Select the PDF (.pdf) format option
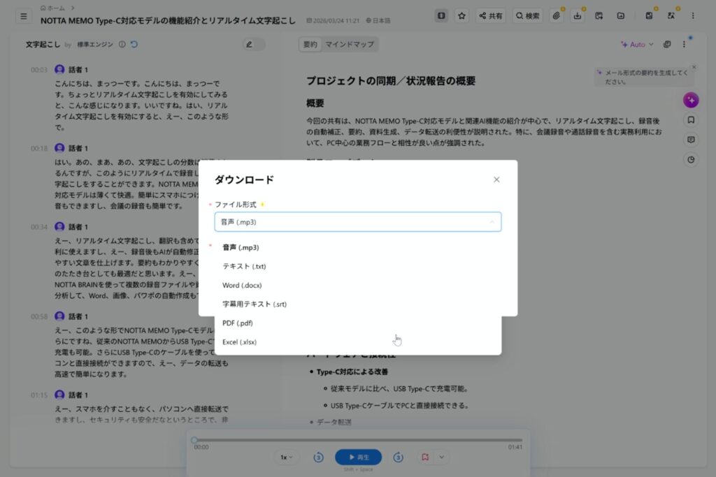716x477 pixels. click(238, 323)
